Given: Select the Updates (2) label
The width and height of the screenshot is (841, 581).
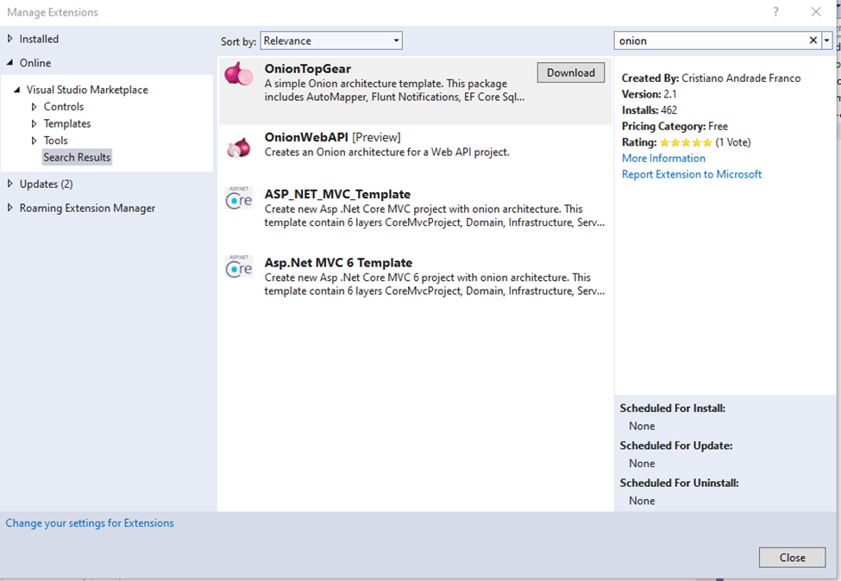Looking at the screenshot, I should pos(46,184).
